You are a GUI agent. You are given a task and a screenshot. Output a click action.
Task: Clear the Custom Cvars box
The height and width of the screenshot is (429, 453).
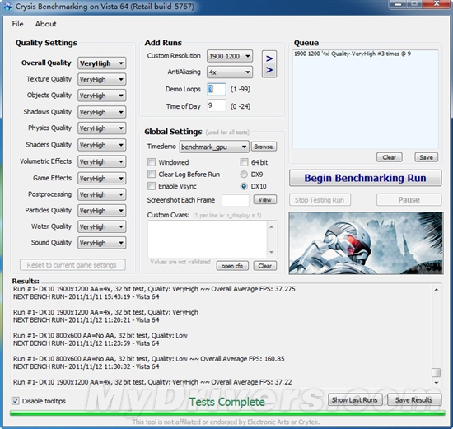[x=265, y=266]
